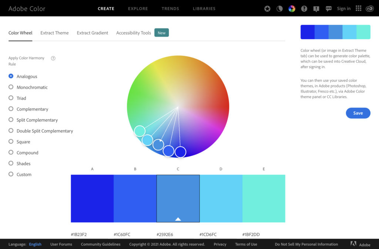
Task: Click the Creative Cloud icon
Action: click(x=369, y=9)
